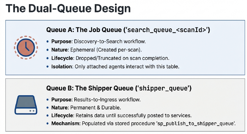This screenshot has width=247, height=134.
Task: Select "The Dual-Queue Design" slide title
Action: coord(68,9)
